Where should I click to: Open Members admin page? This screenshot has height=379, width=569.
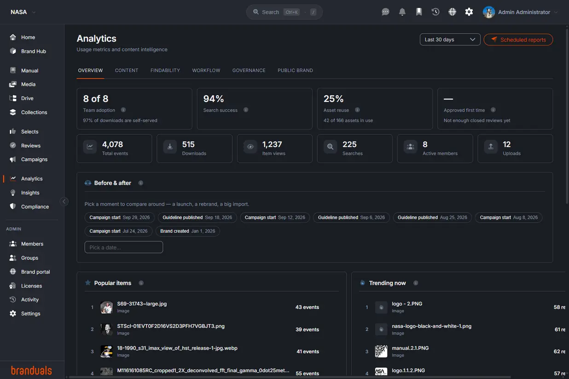(x=32, y=244)
